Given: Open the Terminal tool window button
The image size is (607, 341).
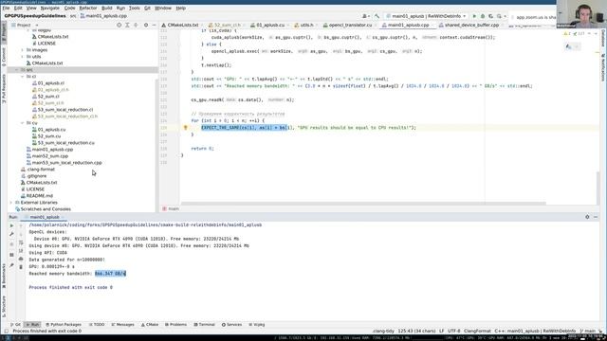Looking at the screenshot, I should pyautogui.click(x=204, y=325).
